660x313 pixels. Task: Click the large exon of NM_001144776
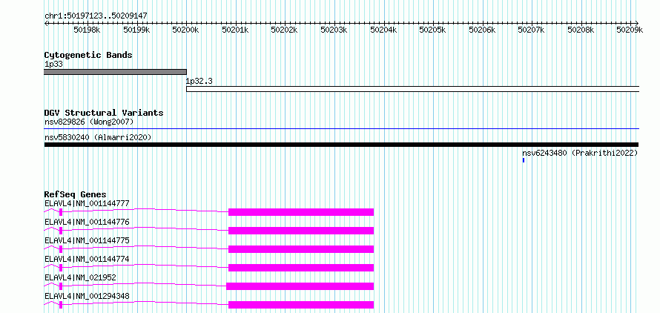click(x=301, y=231)
